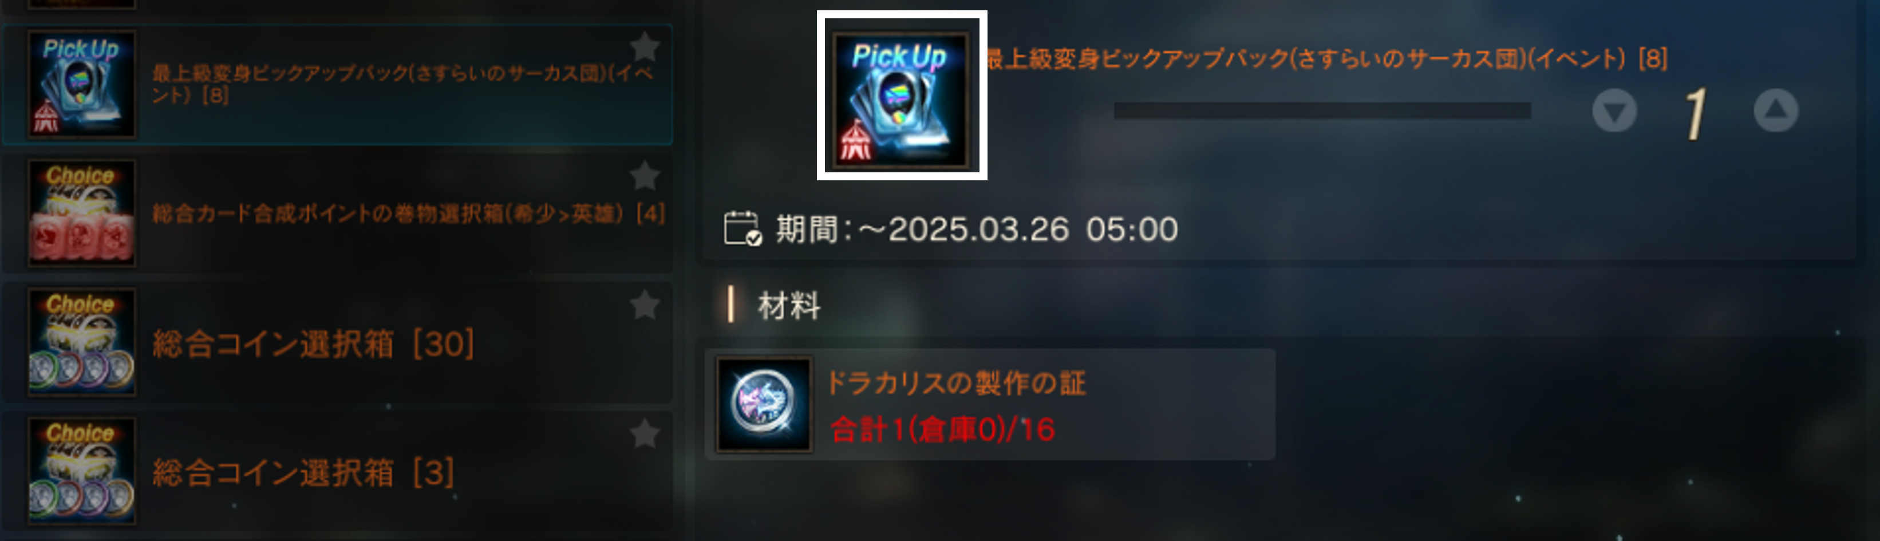
Task: Select 総合コイン選択箱 [3] recipe entry
Action: [337, 472]
